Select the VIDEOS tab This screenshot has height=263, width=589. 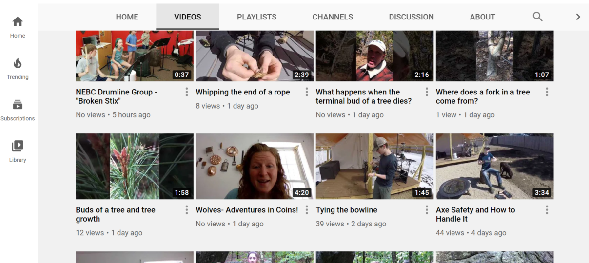(188, 17)
